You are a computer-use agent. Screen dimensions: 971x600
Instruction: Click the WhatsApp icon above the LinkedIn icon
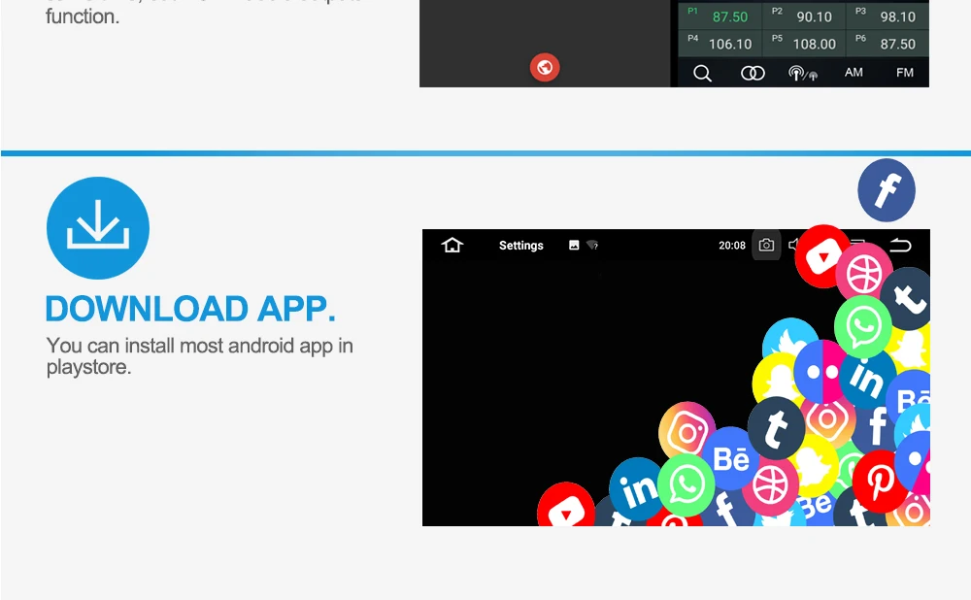click(862, 326)
